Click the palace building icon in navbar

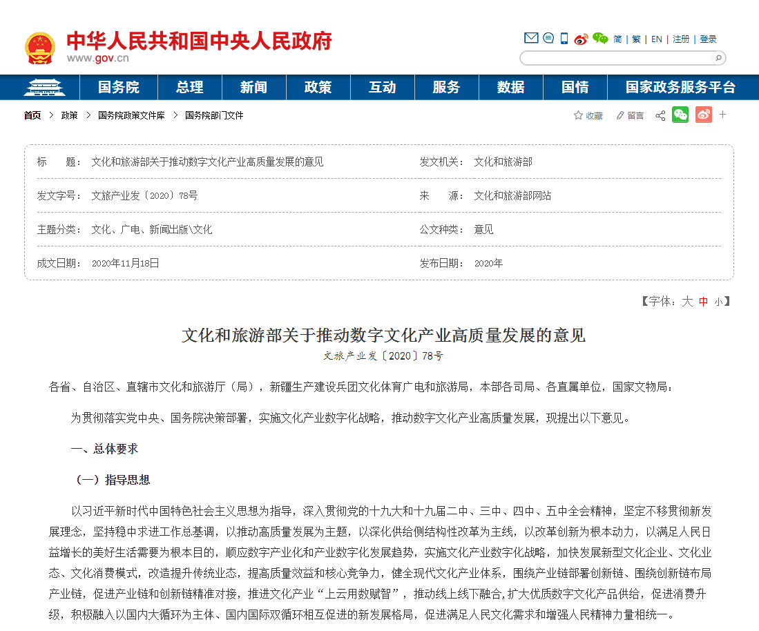(44, 87)
